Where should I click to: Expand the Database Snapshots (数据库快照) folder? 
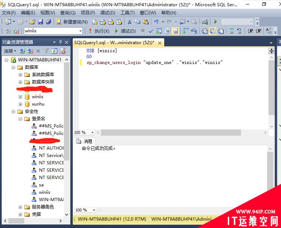21,82
